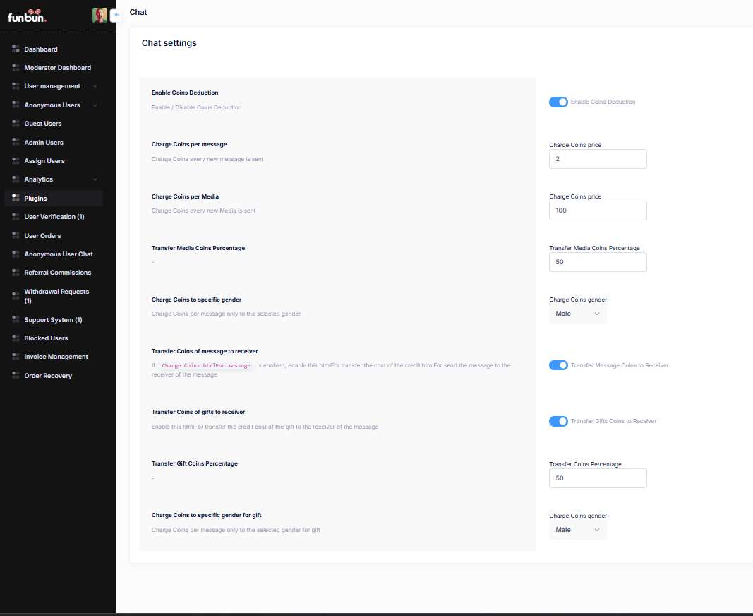Click the Charge Coins per Media price field
This screenshot has width=753, height=616.
tap(598, 211)
